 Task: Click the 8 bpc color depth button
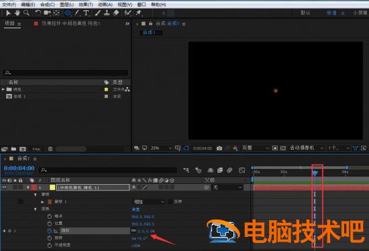(36, 149)
